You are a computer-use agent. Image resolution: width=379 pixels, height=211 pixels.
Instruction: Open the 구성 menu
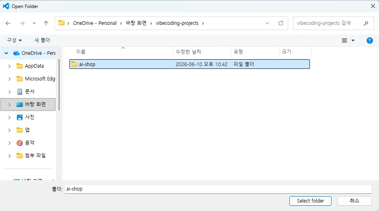tap(14, 40)
